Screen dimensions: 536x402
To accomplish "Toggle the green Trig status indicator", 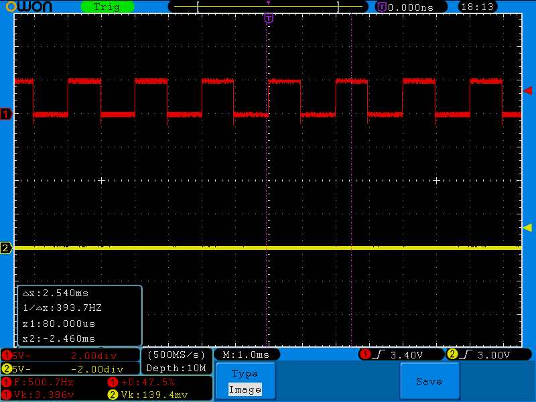I will tap(107, 7).
